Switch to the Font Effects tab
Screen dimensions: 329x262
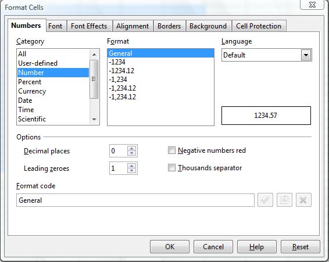click(89, 26)
